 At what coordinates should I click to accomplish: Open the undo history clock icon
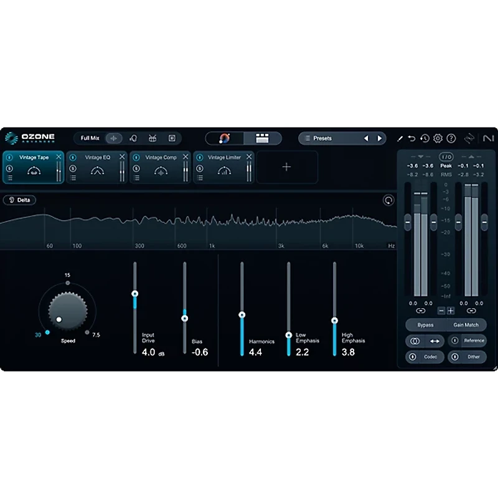point(425,138)
